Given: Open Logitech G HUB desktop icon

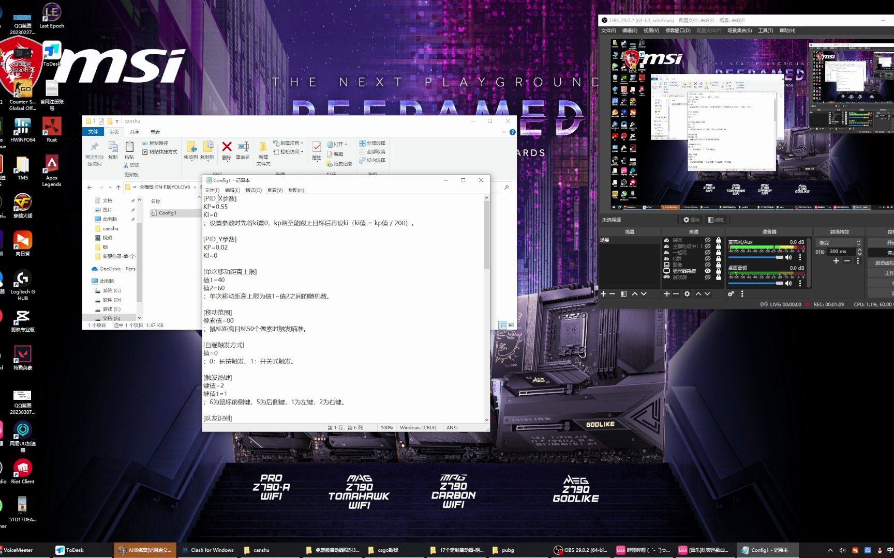Looking at the screenshot, I should (22, 285).
